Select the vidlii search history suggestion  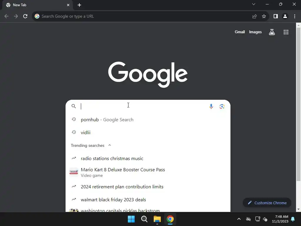148,132
